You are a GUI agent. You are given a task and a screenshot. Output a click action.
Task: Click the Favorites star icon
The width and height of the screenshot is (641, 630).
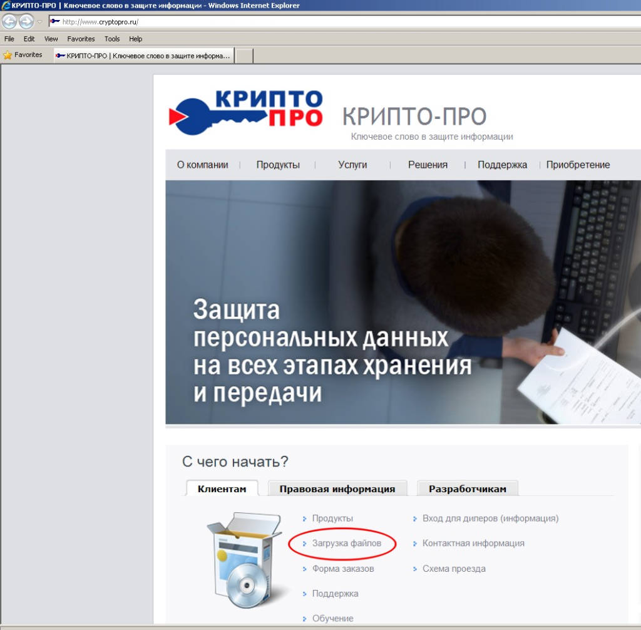pyautogui.click(x=8, y=55)
